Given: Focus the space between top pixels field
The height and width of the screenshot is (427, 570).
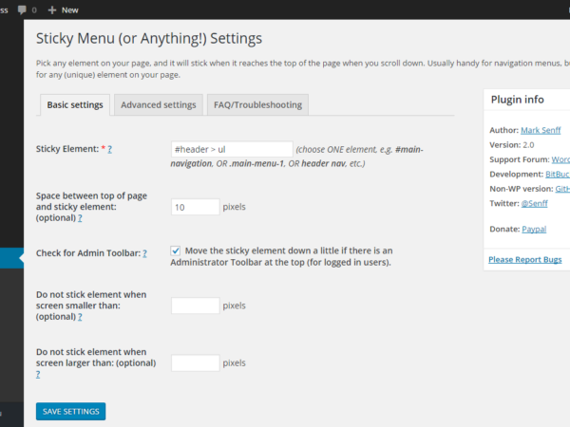Looking at the screenshot, I should [x=195, y=206].
